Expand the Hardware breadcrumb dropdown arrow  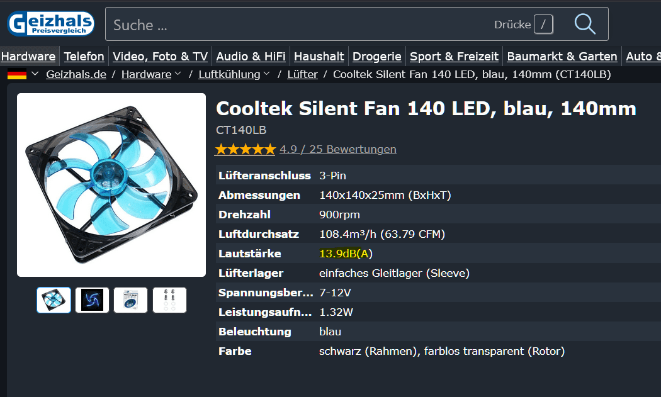178,74
